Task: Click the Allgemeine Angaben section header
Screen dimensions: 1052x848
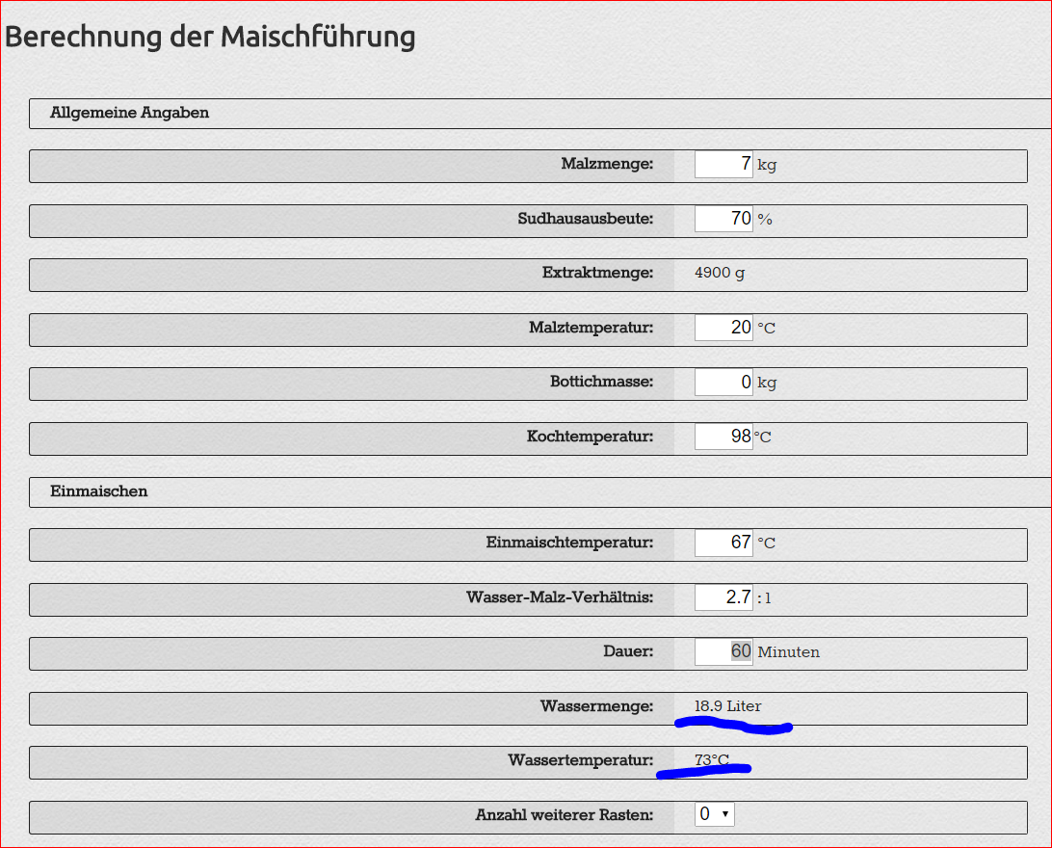Action: (130, 113)
